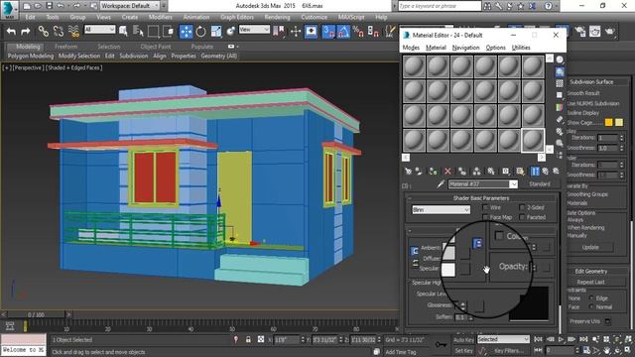Click the Render Production teapot icon
Image resolution: width=635 pixels, height=357 pixels.
click(610, 31)
